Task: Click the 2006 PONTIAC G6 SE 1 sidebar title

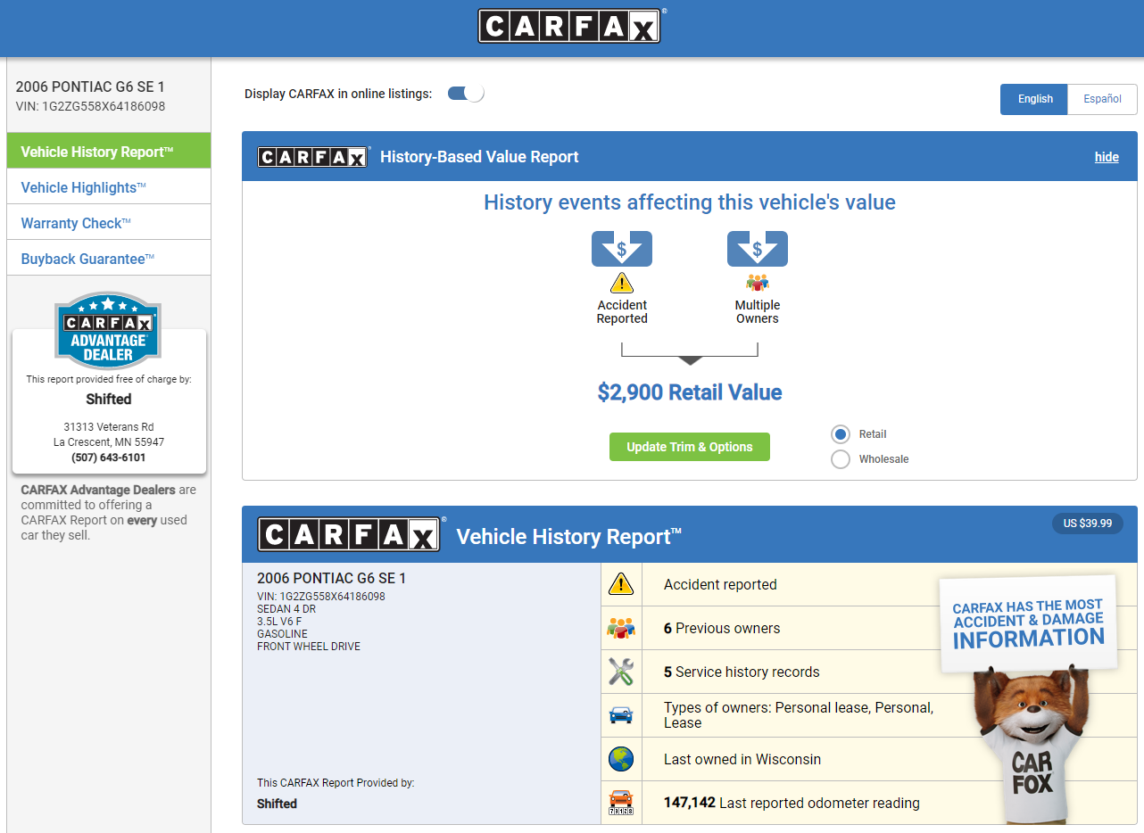Action: (90, 87)
